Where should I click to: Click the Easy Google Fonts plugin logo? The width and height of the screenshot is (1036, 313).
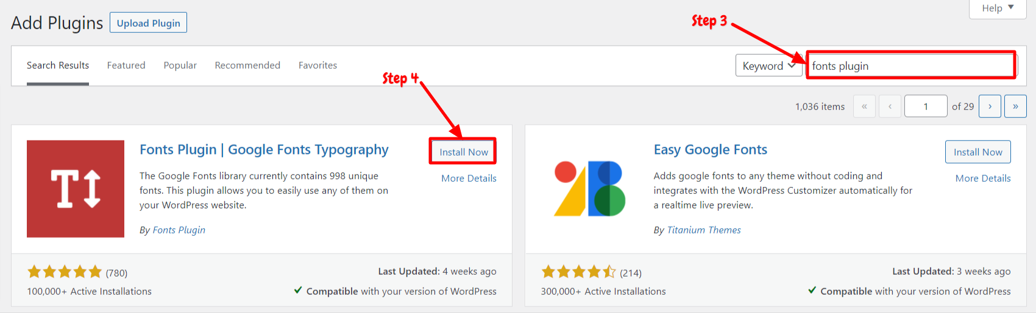(x=589, y=189)
